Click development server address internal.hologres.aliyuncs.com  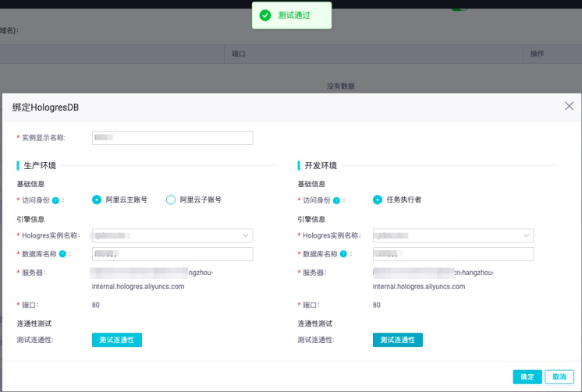[419, 287]
